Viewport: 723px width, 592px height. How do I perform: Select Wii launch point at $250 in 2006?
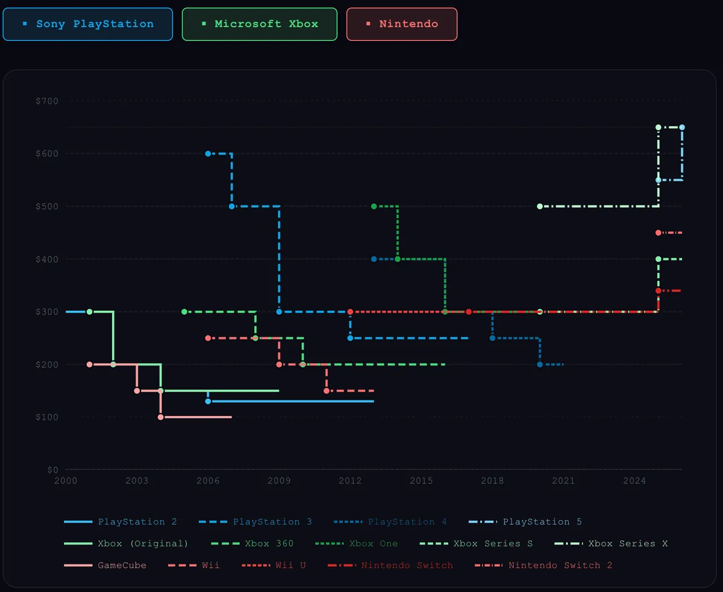click(208, 338)
